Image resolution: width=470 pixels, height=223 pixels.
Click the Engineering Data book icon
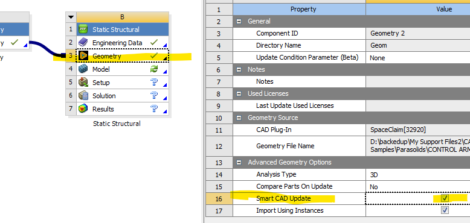coord(83,42)
